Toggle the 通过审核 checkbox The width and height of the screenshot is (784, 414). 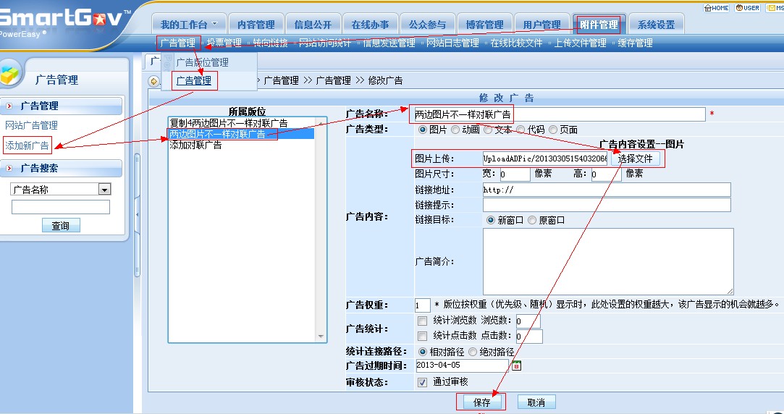pyautogui.click(x=423, y=382)
